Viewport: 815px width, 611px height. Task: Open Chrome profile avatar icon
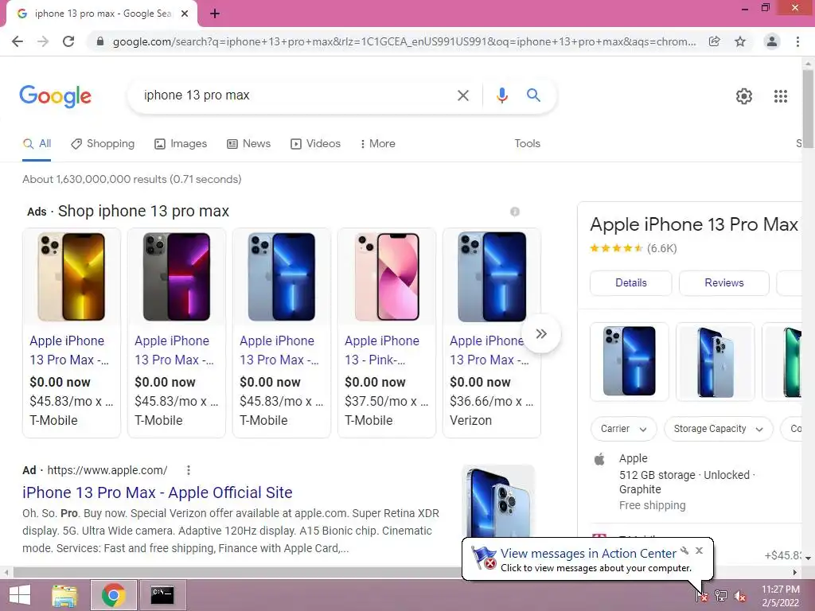772,41
